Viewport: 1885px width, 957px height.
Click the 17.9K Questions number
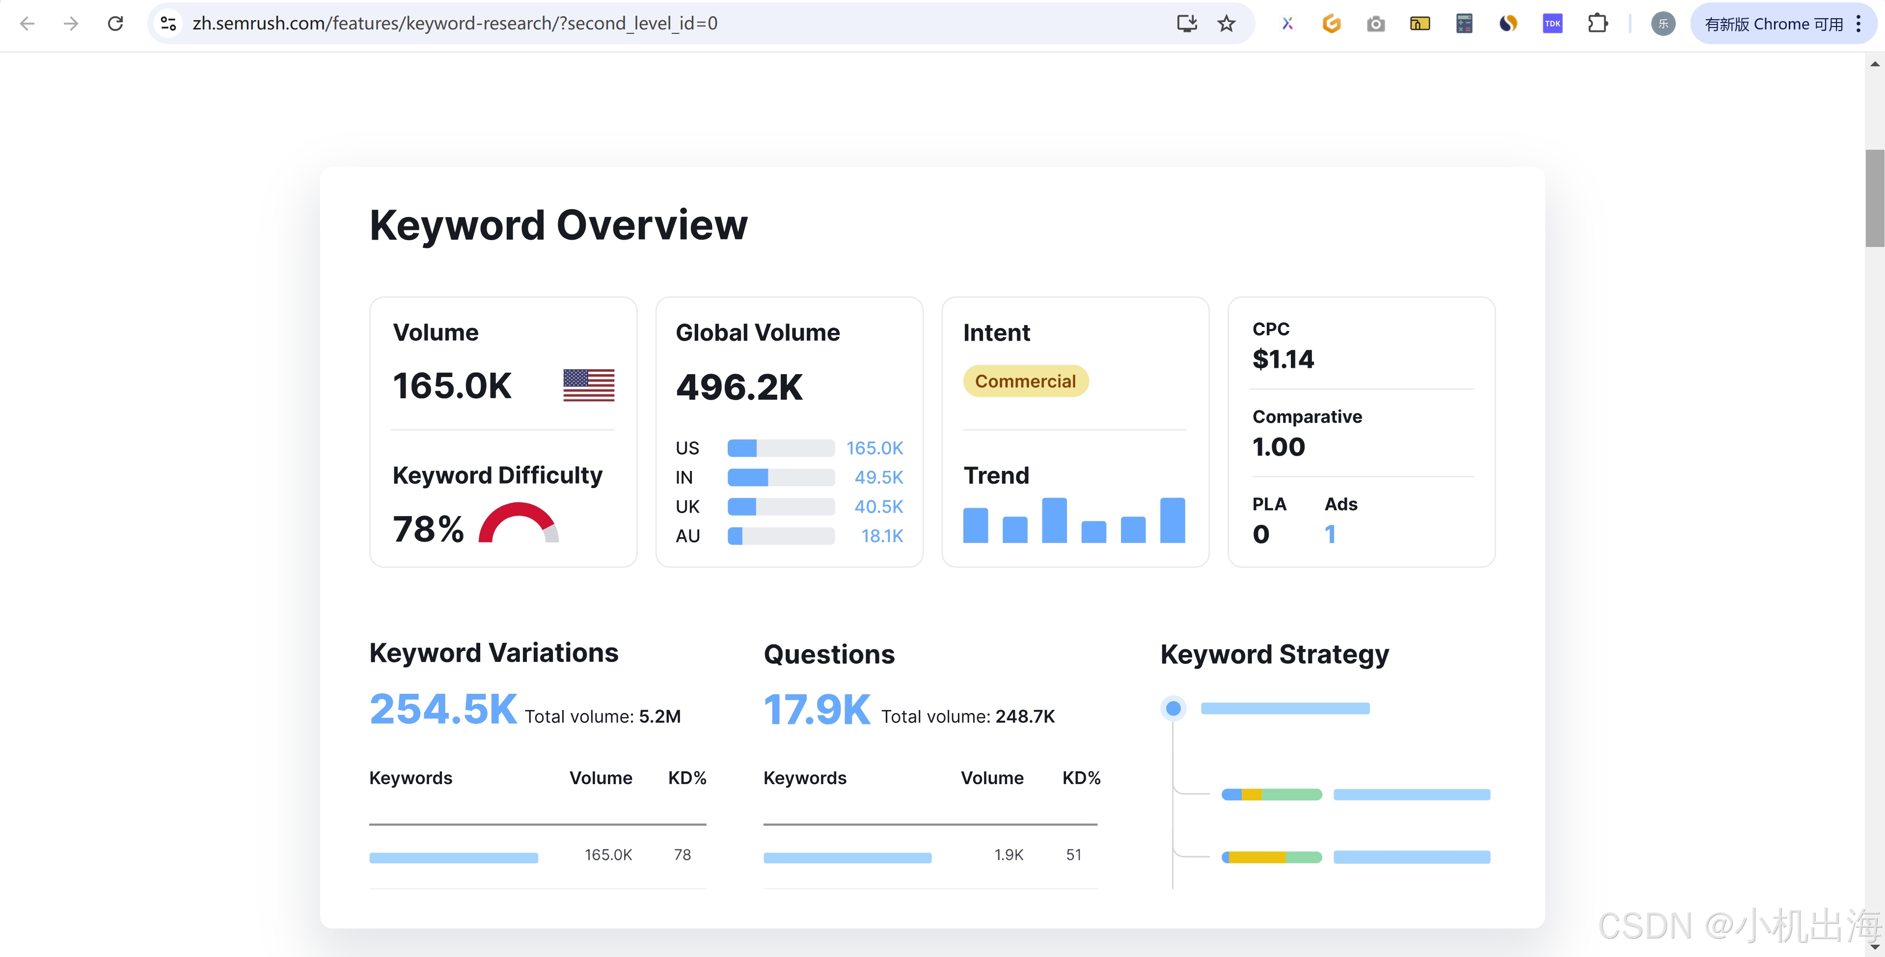click(817, 710)
